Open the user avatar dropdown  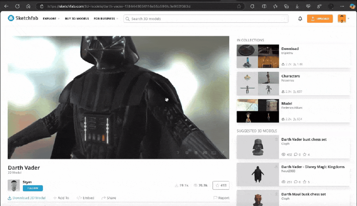coord(343,19)
